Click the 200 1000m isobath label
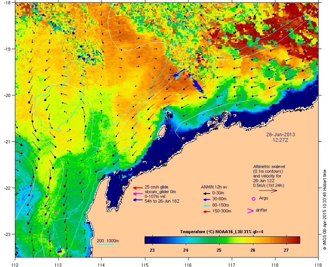Viewport: 330px width, 267px height. point(108,241)
